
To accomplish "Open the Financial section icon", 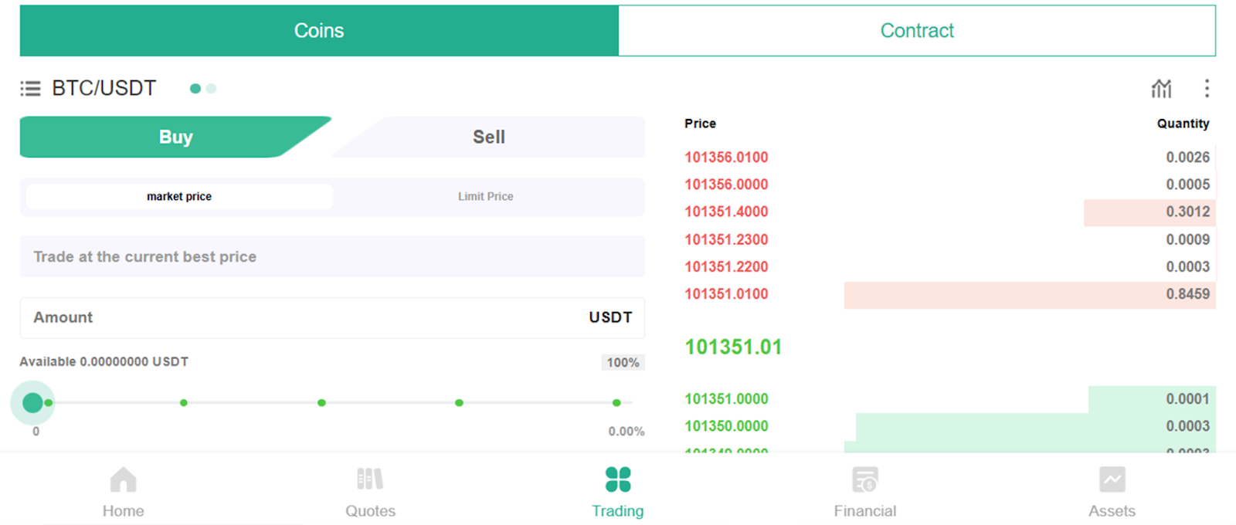I will [x=865, y=480].
